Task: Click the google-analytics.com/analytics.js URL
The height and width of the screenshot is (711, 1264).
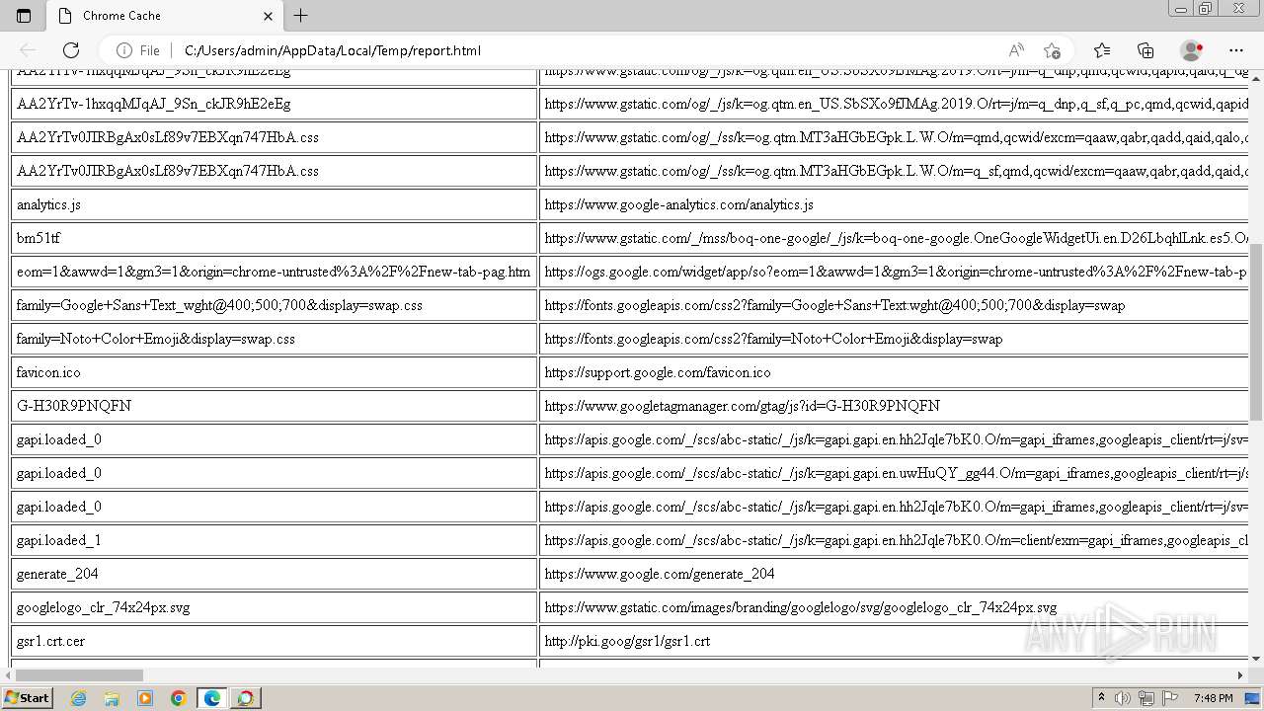Action: point(678,204)
